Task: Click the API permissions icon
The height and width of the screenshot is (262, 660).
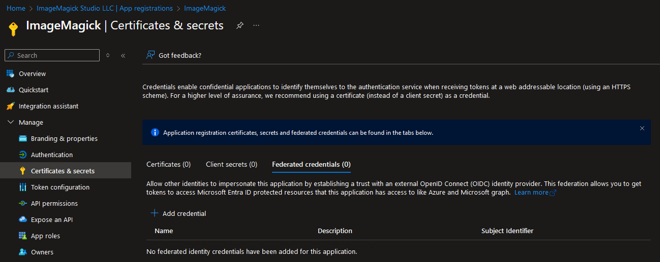Action: click(x=22, y=203)
